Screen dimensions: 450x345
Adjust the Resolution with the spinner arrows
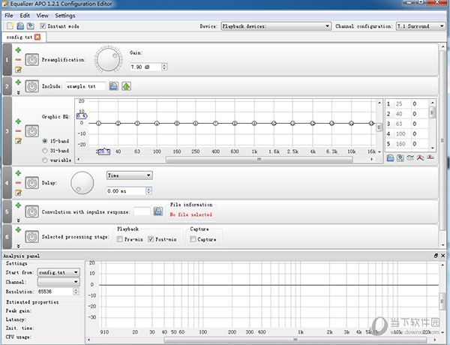[76, 291]
